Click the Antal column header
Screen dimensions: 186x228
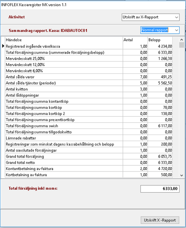click(135, 40)
